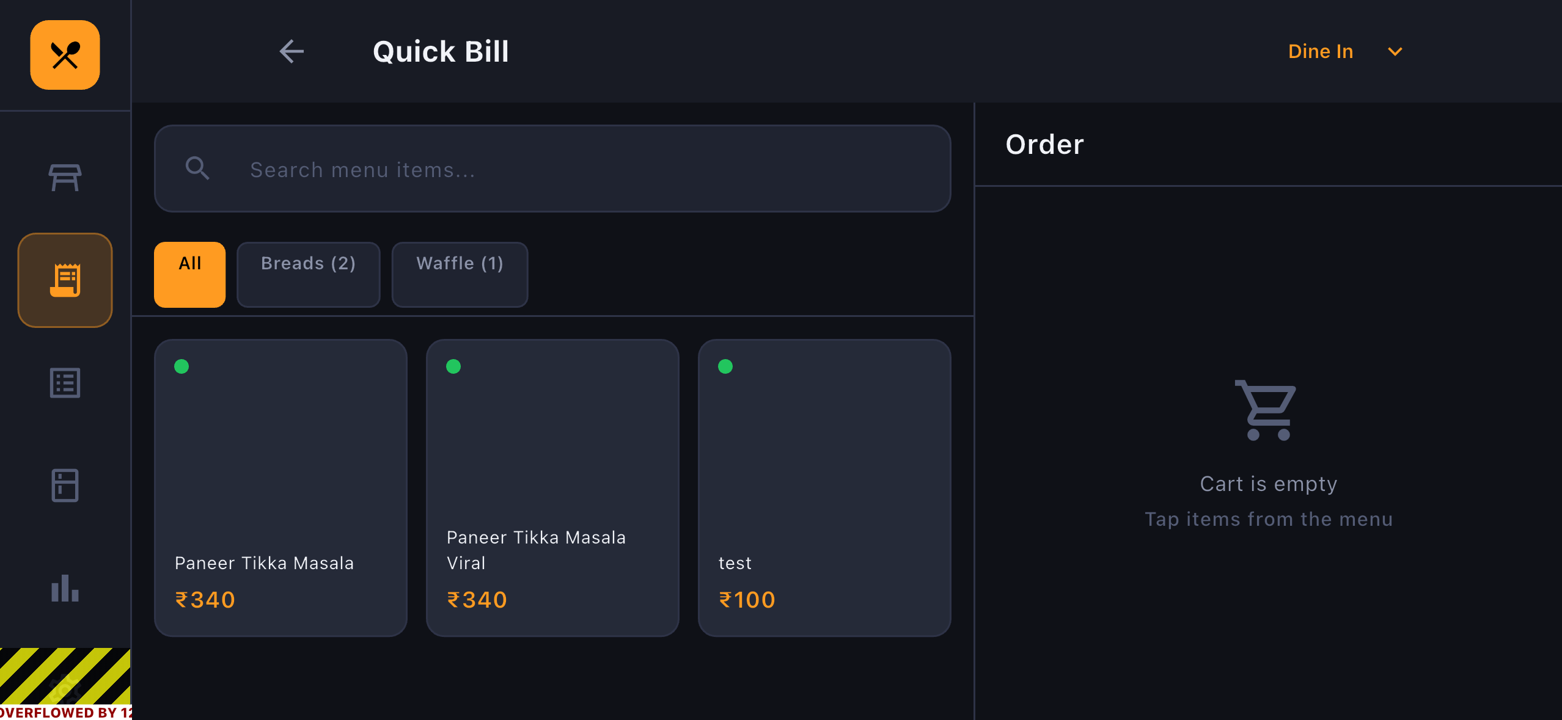Open the bar chart reports icon
The image size is (1562, 720).
coord(65,588)
